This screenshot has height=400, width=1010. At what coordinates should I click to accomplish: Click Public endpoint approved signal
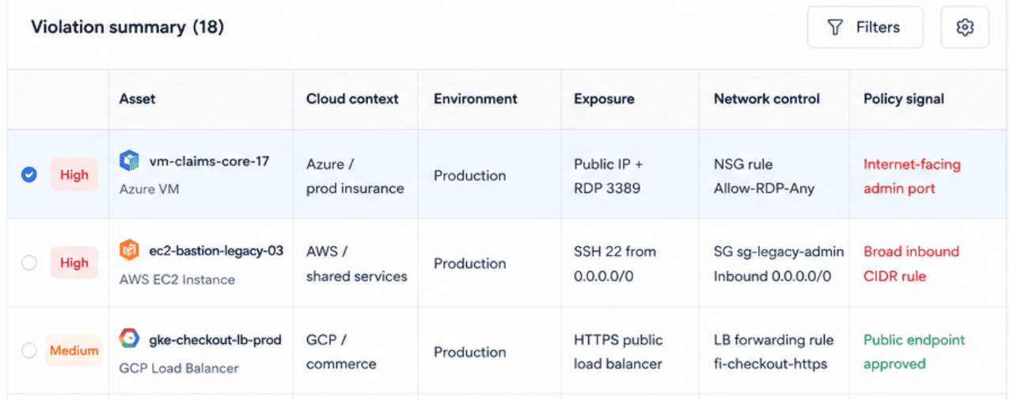[x=914, y=352]
